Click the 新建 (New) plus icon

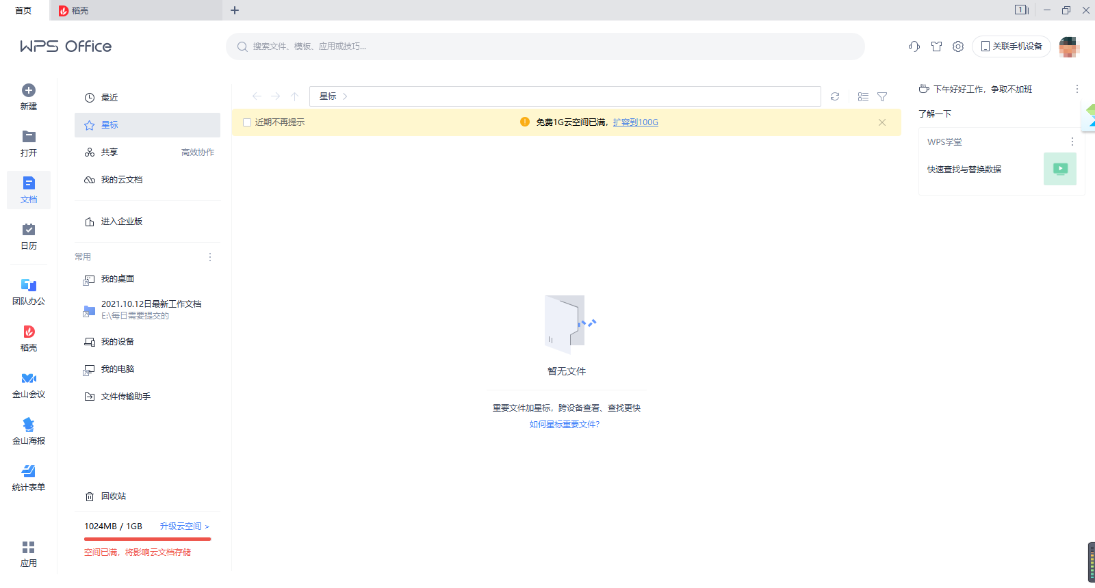(x=29, y=90)
